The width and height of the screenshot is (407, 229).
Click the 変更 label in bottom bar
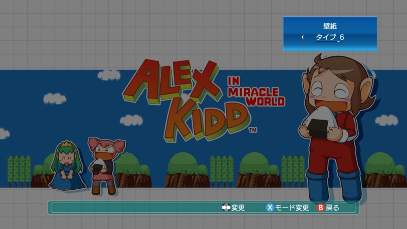coord(238,208)
